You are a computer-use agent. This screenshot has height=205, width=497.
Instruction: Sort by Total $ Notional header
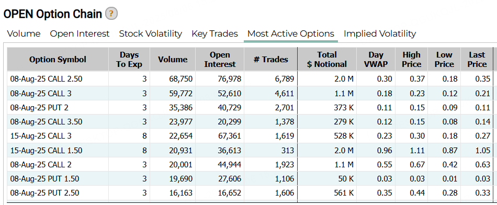pos(327,59)
